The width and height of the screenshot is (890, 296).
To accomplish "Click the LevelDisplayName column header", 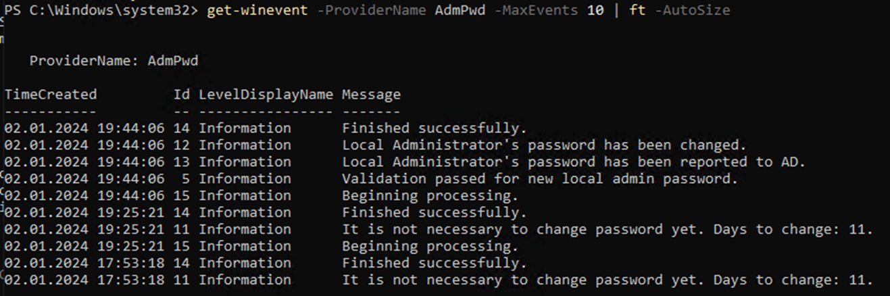I will [266, 95].
